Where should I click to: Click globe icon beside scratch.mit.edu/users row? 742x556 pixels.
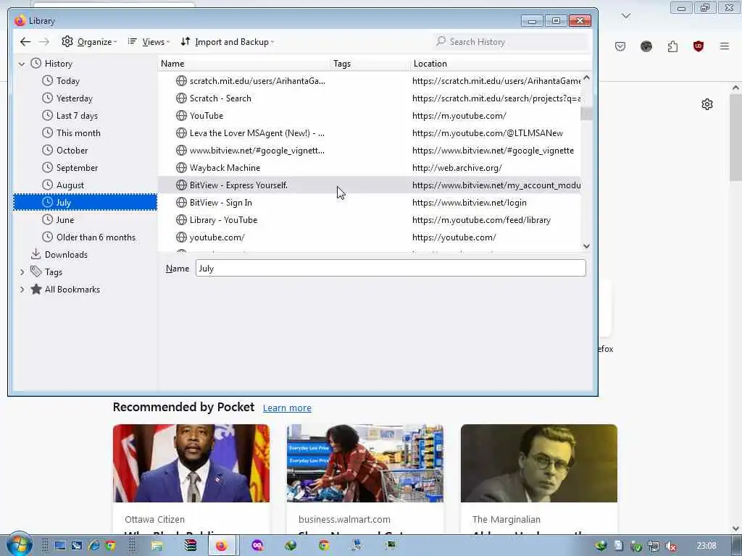(181, 81)
